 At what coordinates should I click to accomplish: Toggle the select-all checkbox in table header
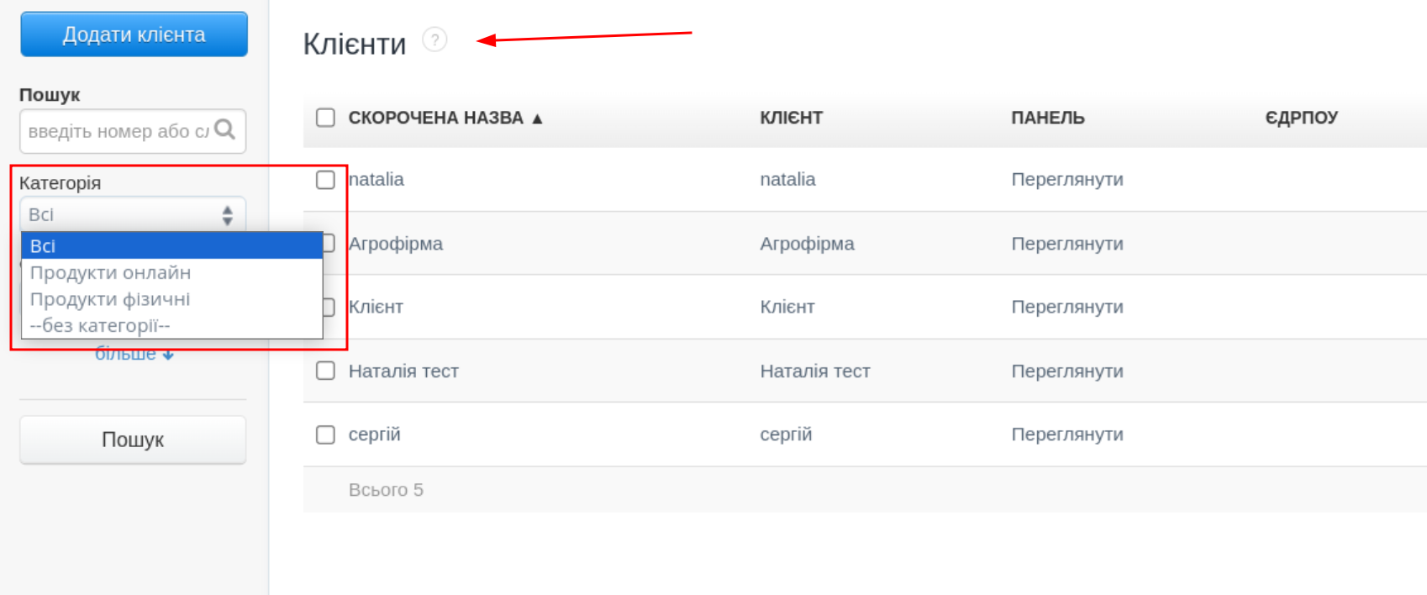325,118
